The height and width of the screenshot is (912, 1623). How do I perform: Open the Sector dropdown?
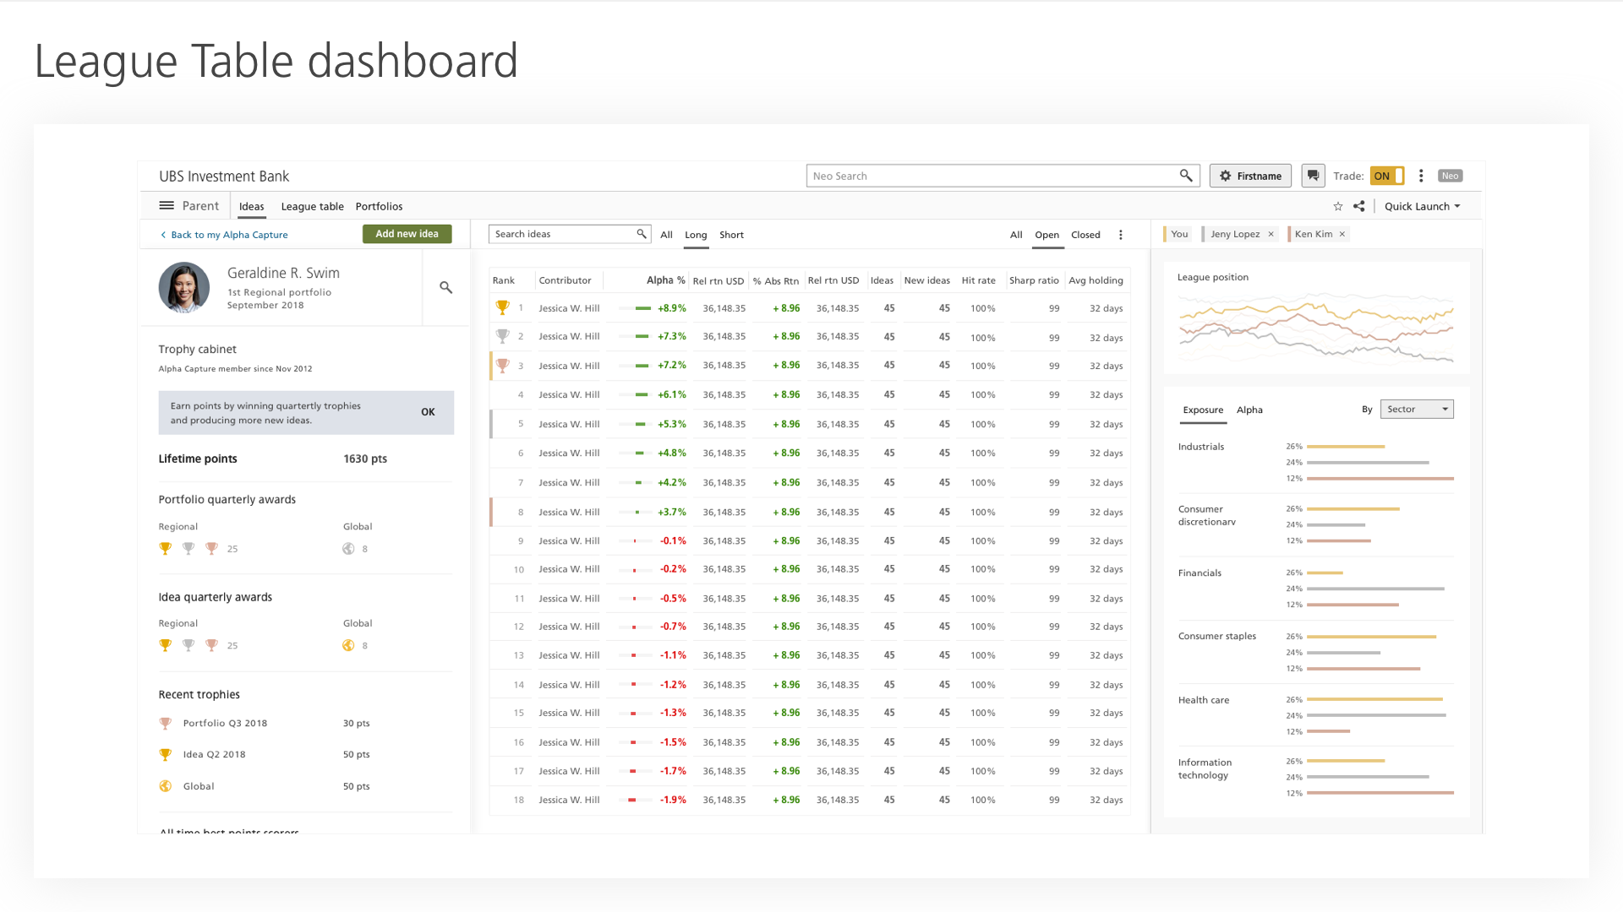point(1417,410)
